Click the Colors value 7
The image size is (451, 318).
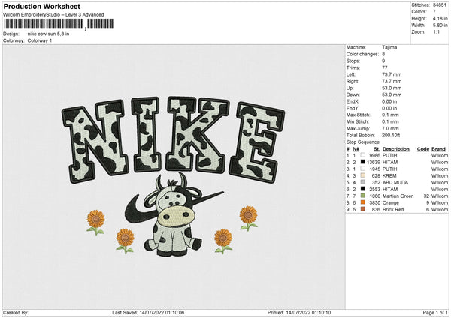(x=434, y=12)
